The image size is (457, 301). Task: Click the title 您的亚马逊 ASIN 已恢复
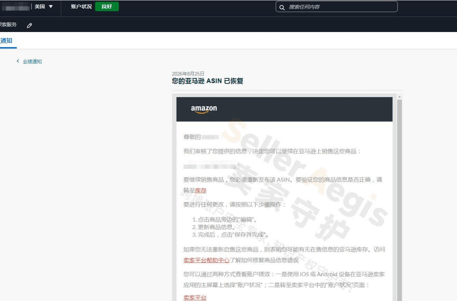(208, 81)
